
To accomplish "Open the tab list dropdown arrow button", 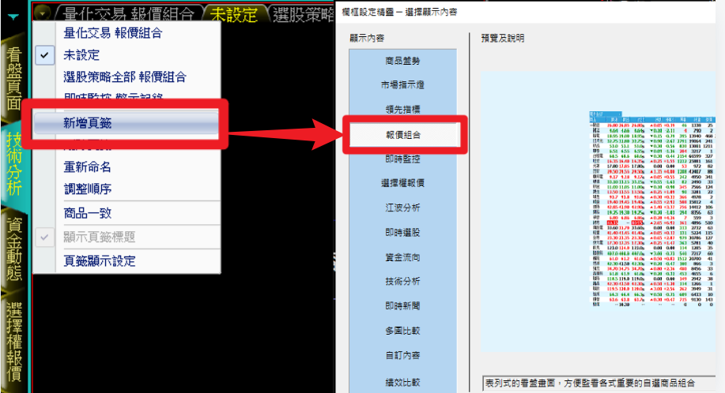I will tap(42, 13).
